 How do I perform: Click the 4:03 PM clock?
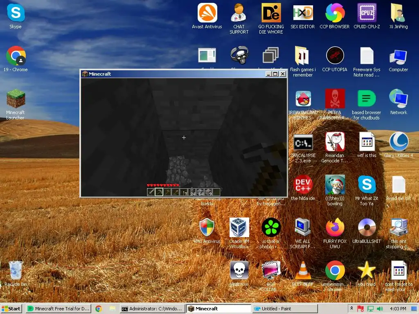[x=398, y=309]
